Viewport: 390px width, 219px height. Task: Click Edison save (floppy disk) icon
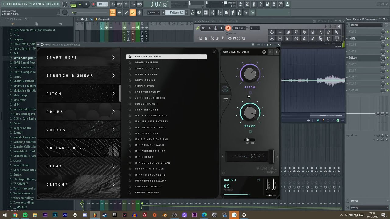click(x=201, y=38)
